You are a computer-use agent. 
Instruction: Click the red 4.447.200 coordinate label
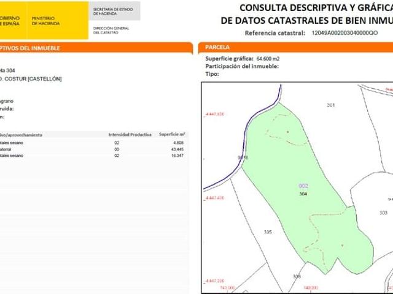(214, 281)
